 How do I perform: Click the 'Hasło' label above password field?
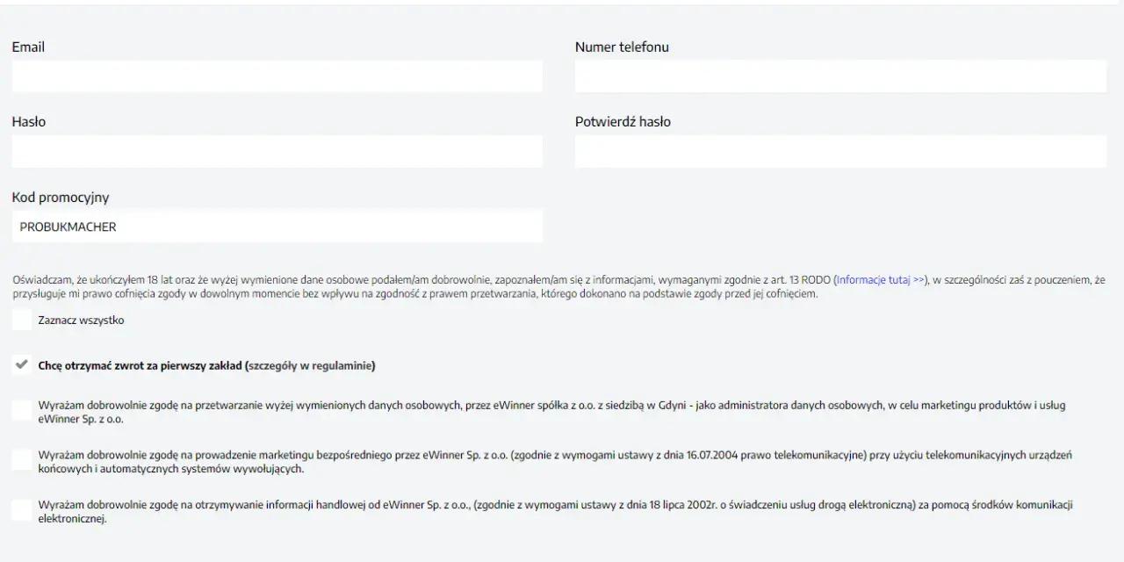pyautogui.click(x=29, y=122)
